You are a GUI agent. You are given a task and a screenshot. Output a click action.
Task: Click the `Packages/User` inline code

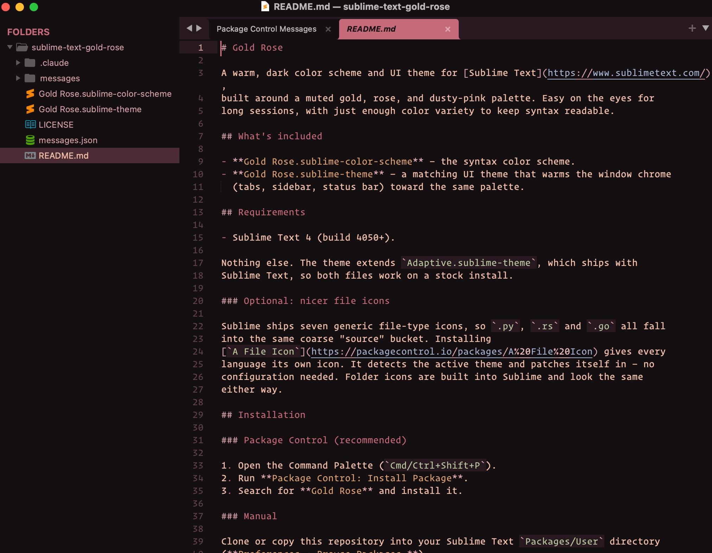coord(561,541)
